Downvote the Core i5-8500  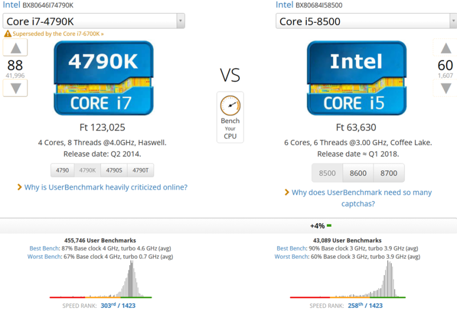[444, 87]
